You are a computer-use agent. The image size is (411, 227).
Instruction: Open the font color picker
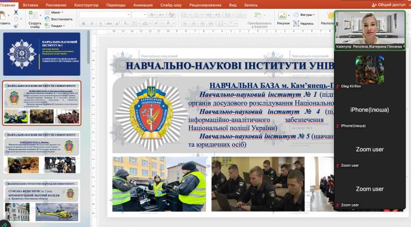point(169,23)
